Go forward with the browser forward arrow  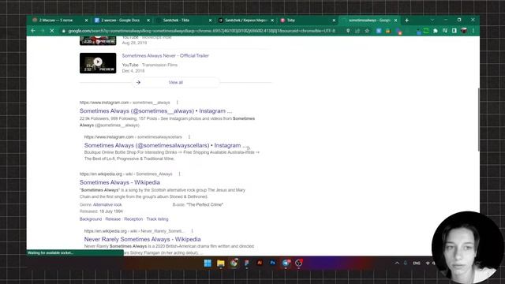pyautogui.click(x=43, y=31)
